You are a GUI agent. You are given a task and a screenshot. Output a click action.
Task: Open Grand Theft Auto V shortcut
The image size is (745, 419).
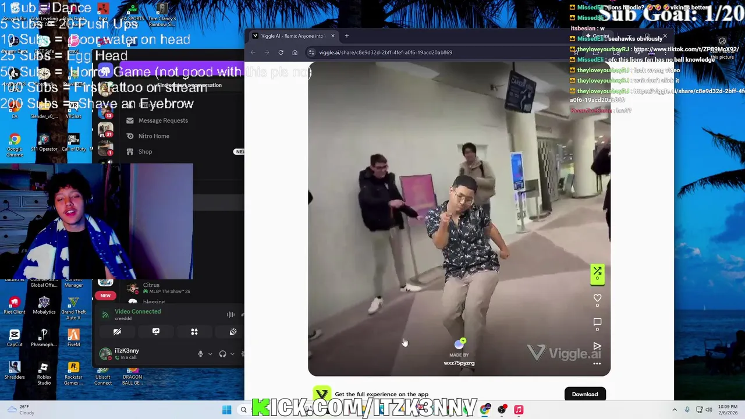[73, 308]
